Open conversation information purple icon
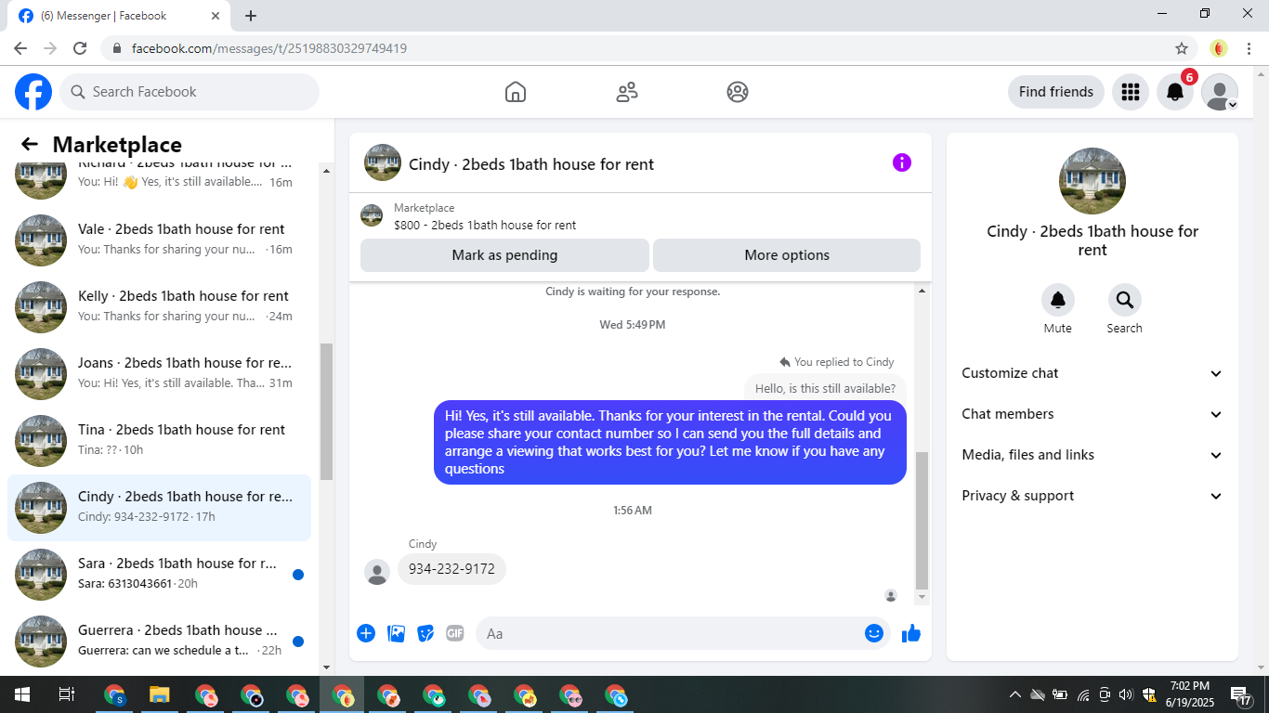The width and height of the screenshot is (1269, 713). (x=902, y=162)
